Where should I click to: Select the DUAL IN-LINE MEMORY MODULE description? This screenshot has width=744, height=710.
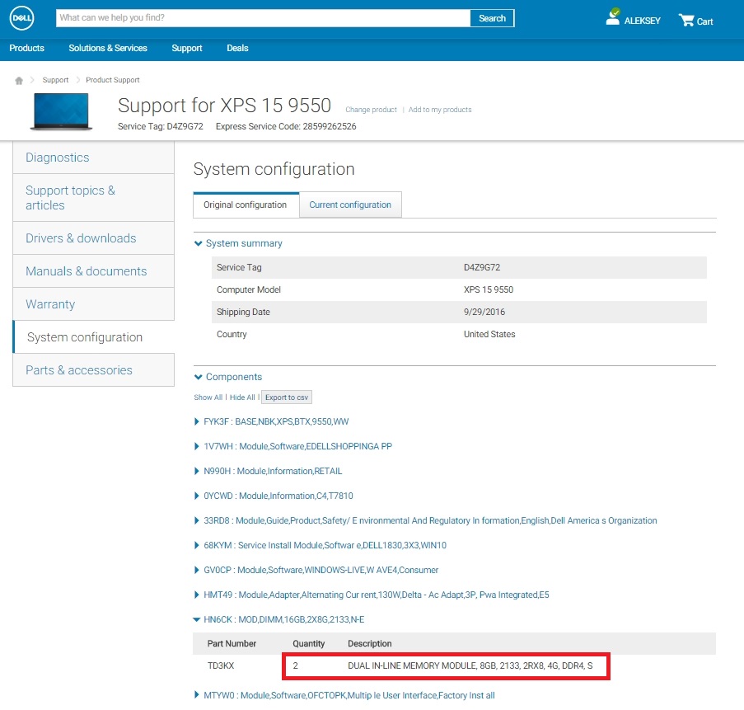coord(470,665)
